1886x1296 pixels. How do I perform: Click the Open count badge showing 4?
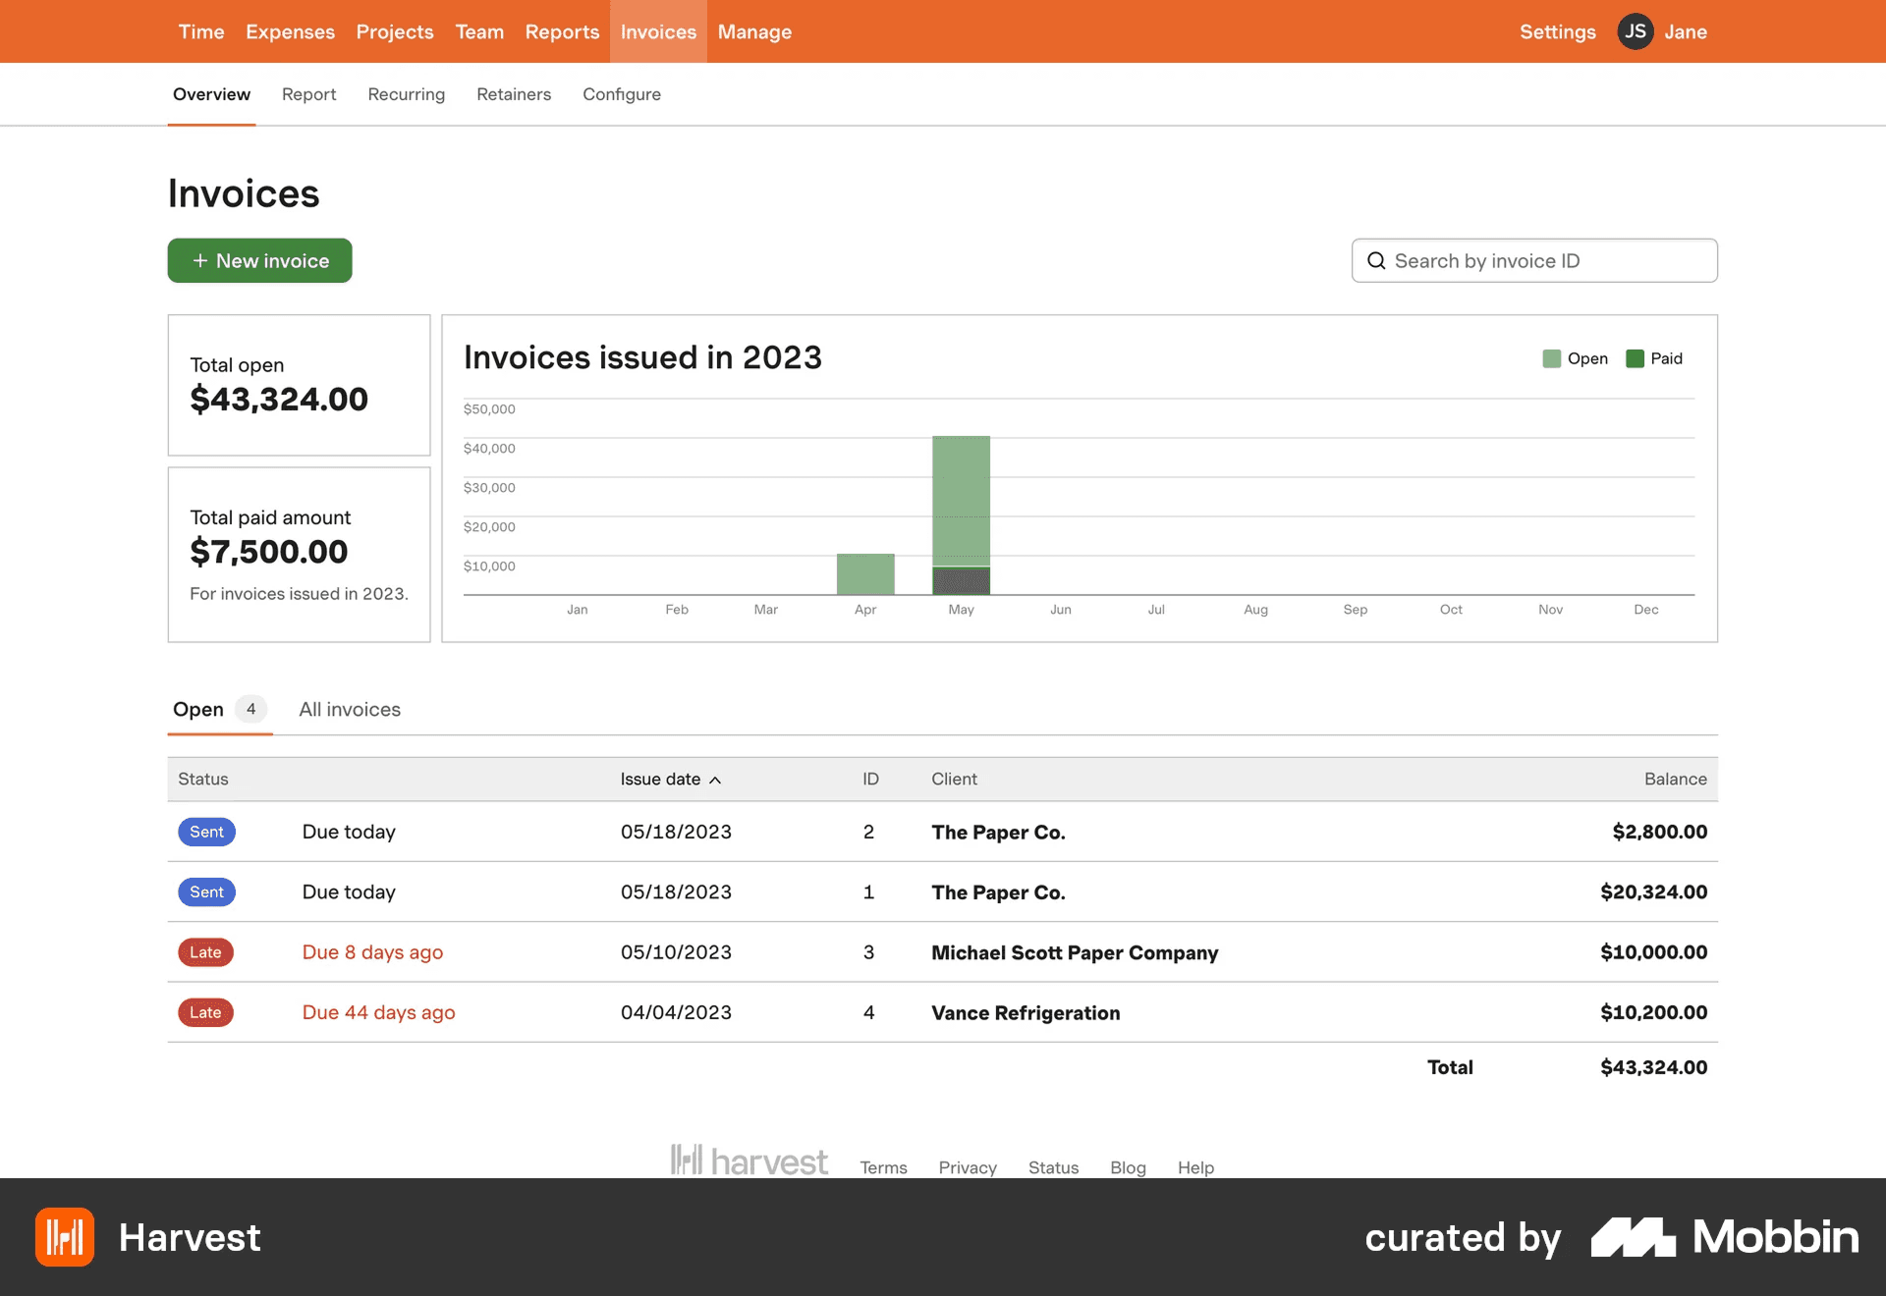pyautogui.click(x=250, y=709)
